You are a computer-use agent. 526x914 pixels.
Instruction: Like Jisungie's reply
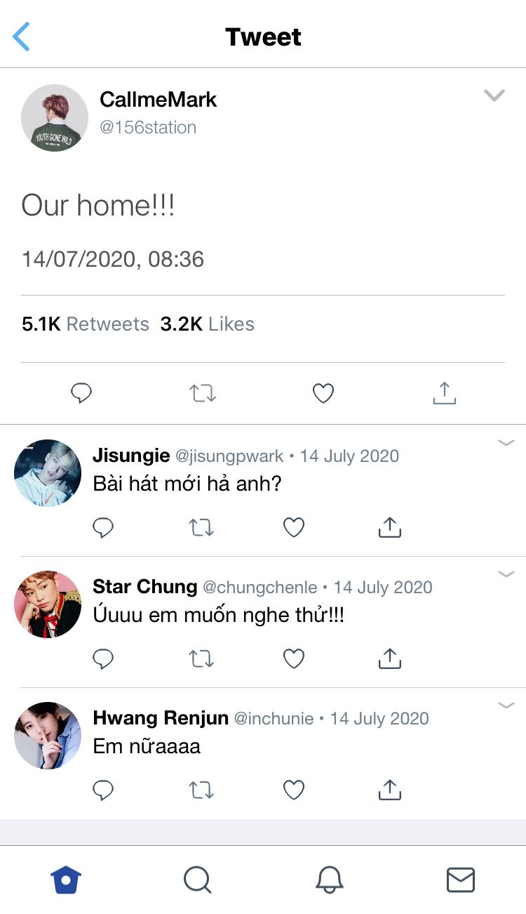coord(293,527)
